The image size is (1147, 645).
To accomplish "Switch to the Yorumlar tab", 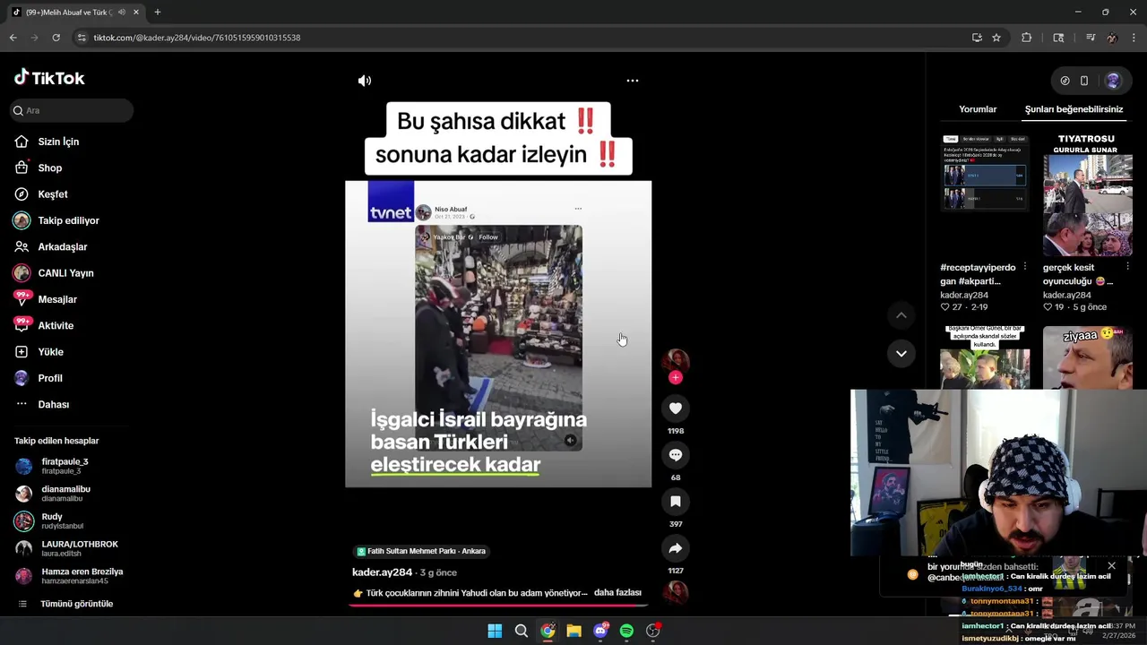I will [978, 109].
